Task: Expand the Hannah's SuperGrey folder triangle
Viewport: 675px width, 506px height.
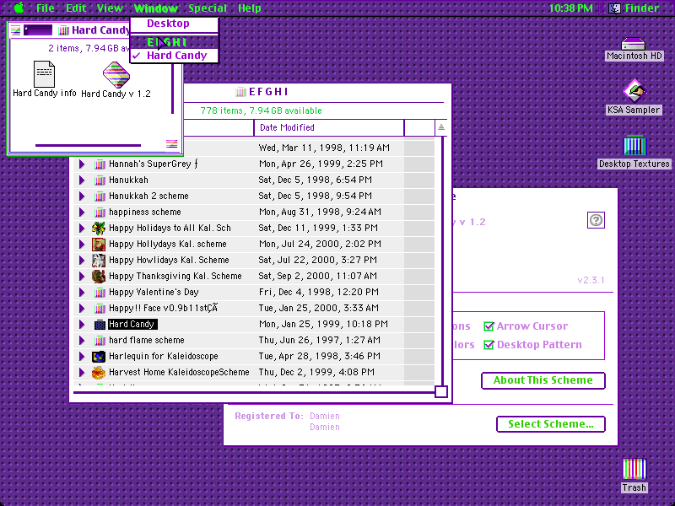Action: pyautogui.click(x=82, y=164)
